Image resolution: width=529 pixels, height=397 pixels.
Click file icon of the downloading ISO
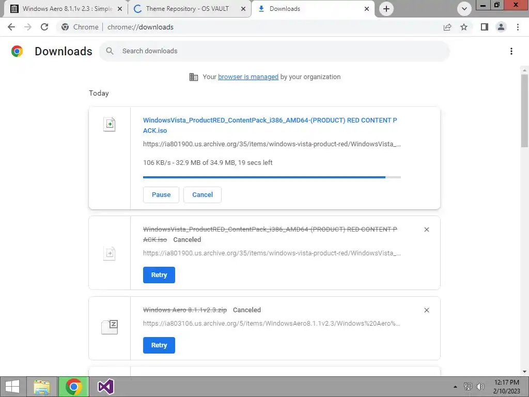110,124
